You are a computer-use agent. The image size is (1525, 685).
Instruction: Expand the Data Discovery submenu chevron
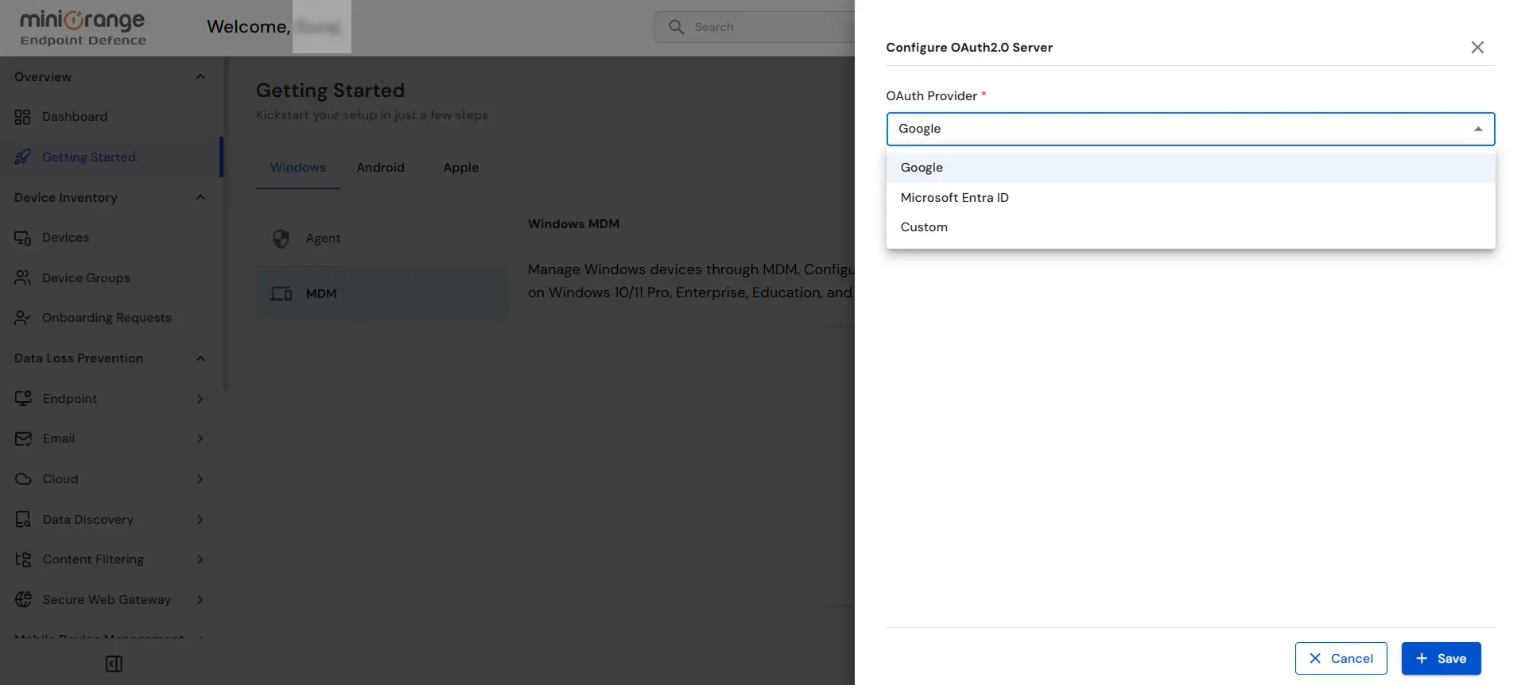tap(200, 520)
